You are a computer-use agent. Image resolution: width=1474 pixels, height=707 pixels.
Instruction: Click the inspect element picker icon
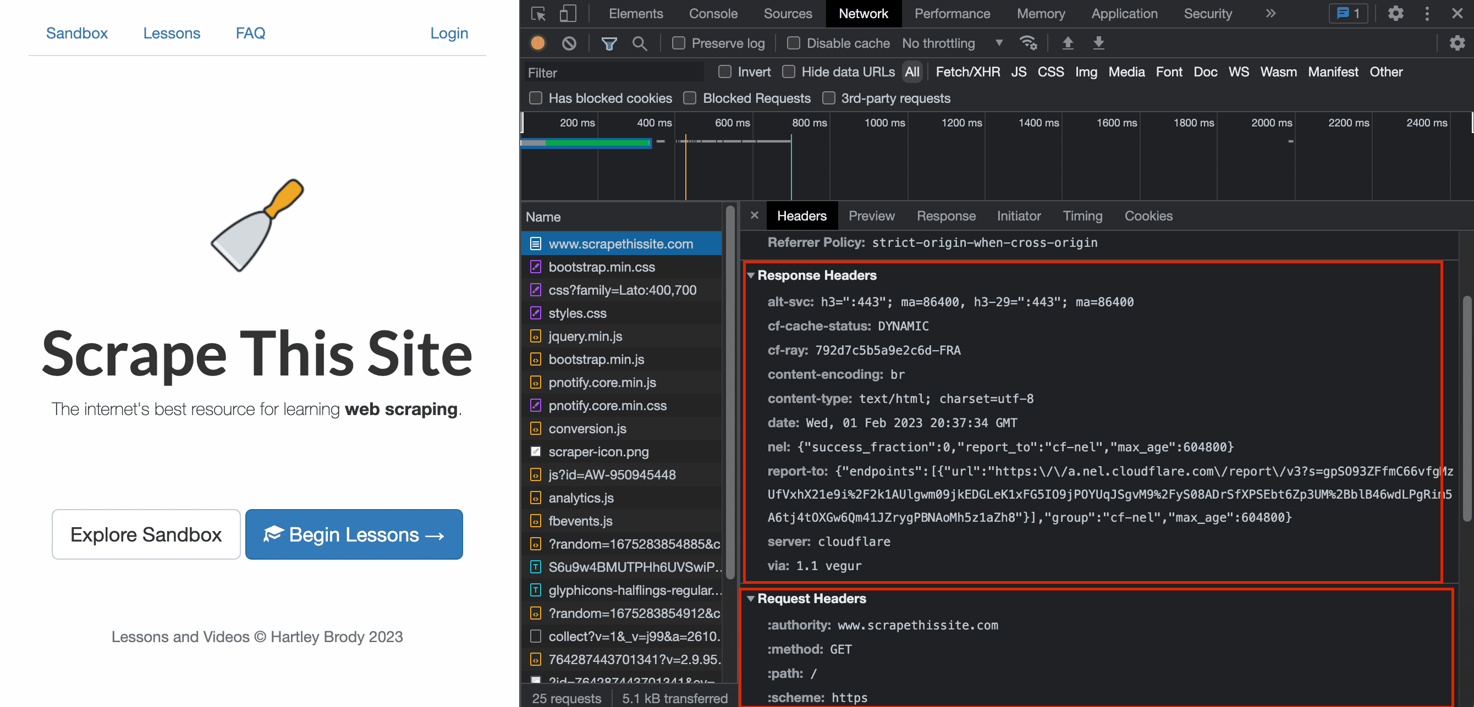538,14
